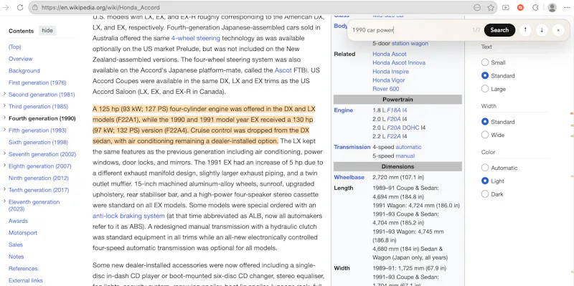Select Standard text size
Image resolution: width=574 pixels, height=286 pixels.
click(x=485, y=76)
